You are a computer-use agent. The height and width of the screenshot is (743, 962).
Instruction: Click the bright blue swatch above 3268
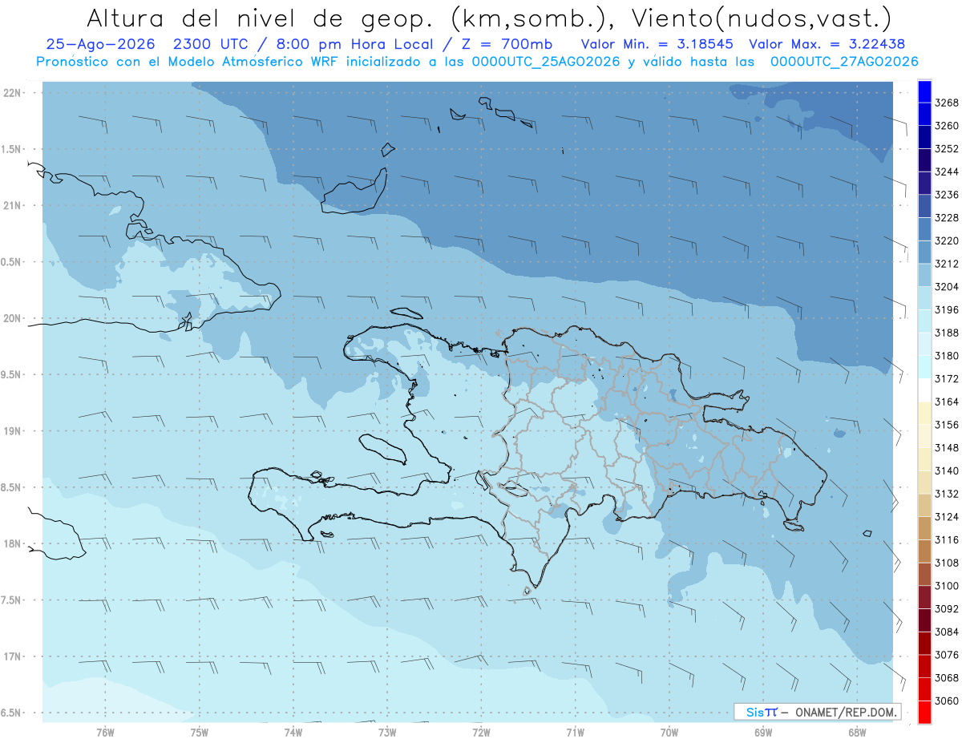pyautogui.click(x=924, y=91)
